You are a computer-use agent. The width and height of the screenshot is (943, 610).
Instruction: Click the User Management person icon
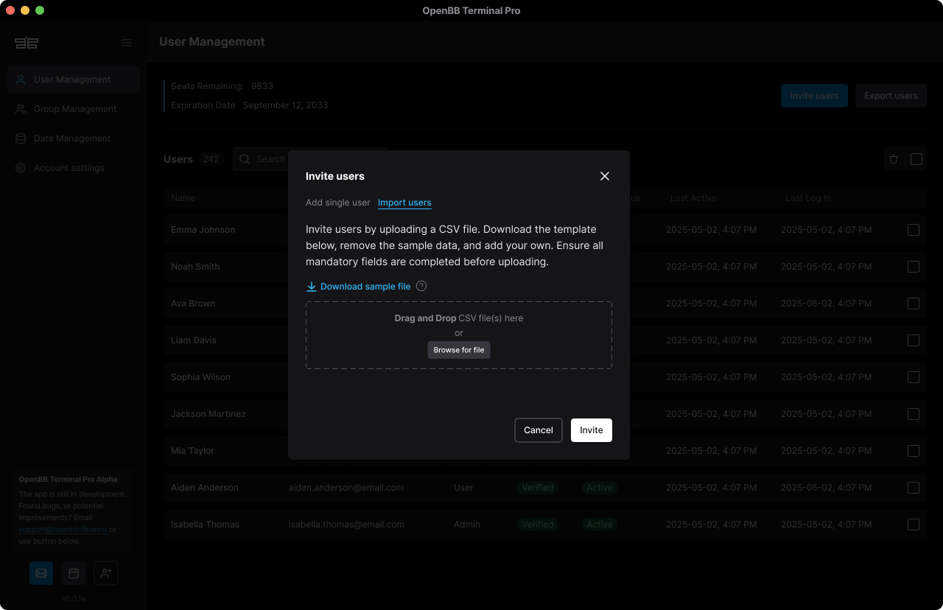(x=21, y=80)
